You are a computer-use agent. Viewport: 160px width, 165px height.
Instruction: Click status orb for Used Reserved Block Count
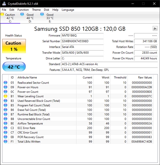point(5,101)
